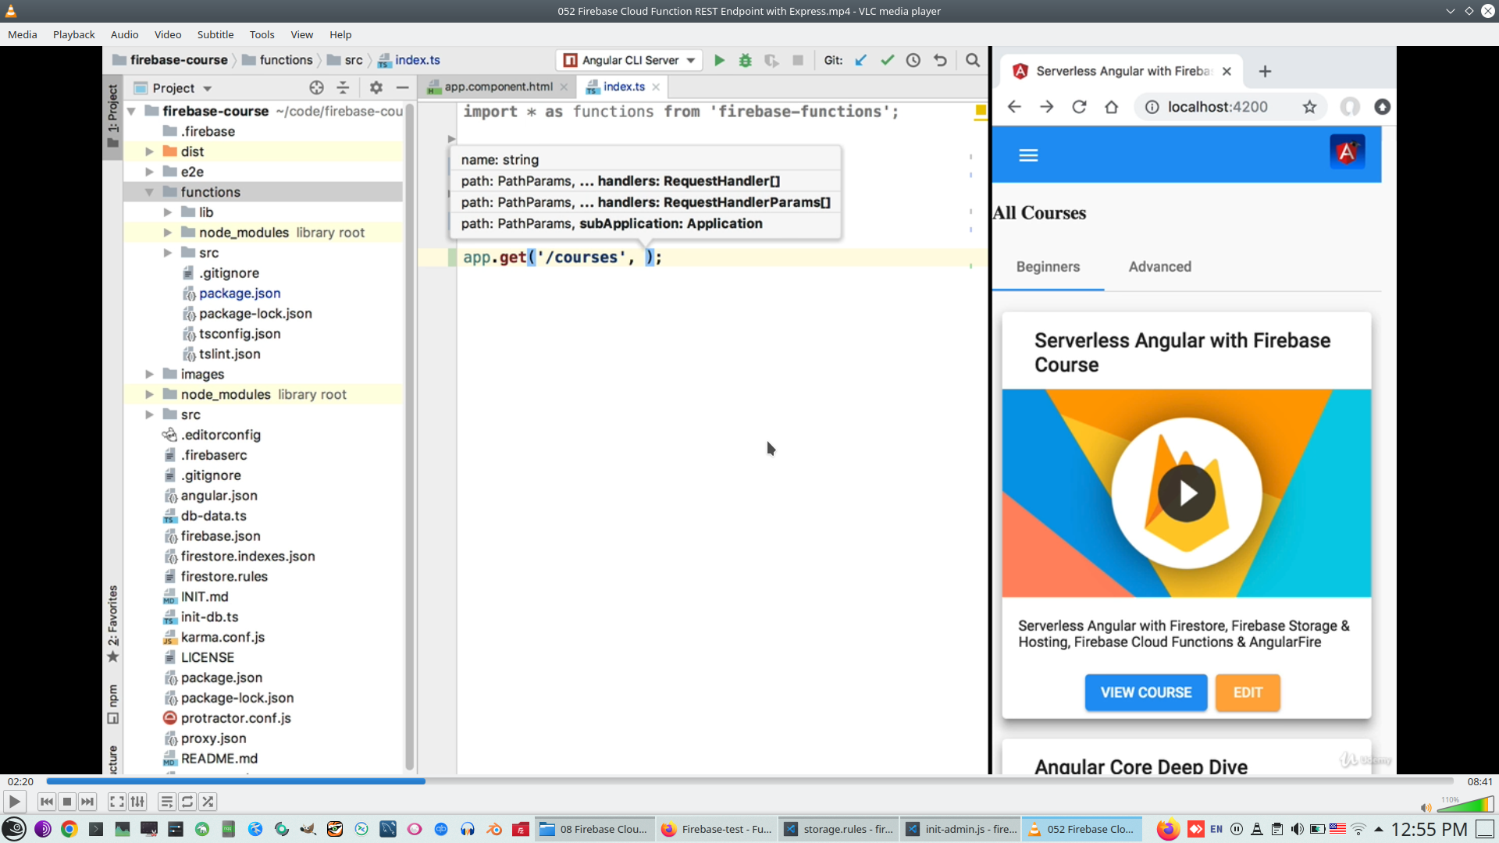Toggle random shuffle playback

[208, 802]
